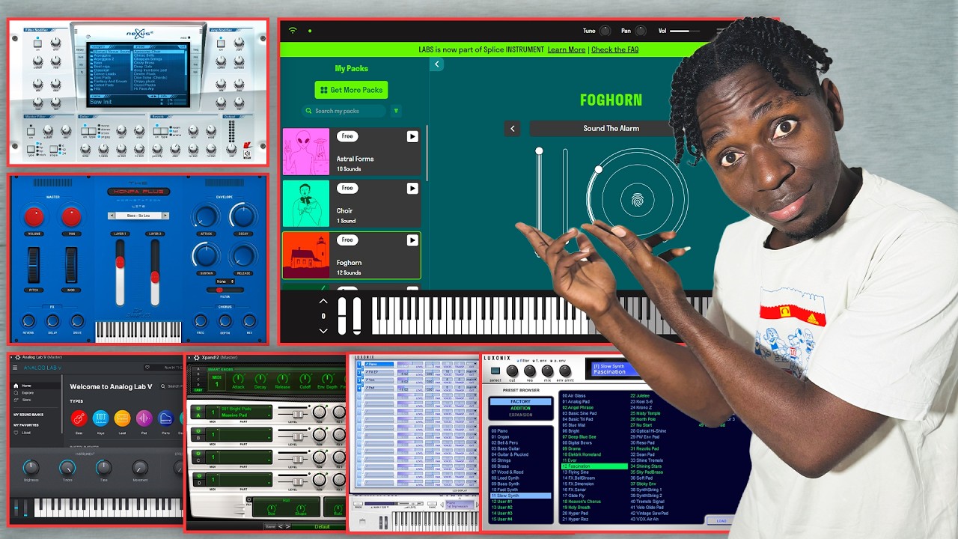
Task: Select Store in Analog Lab sidebar
Action: [x=26, y=401]
